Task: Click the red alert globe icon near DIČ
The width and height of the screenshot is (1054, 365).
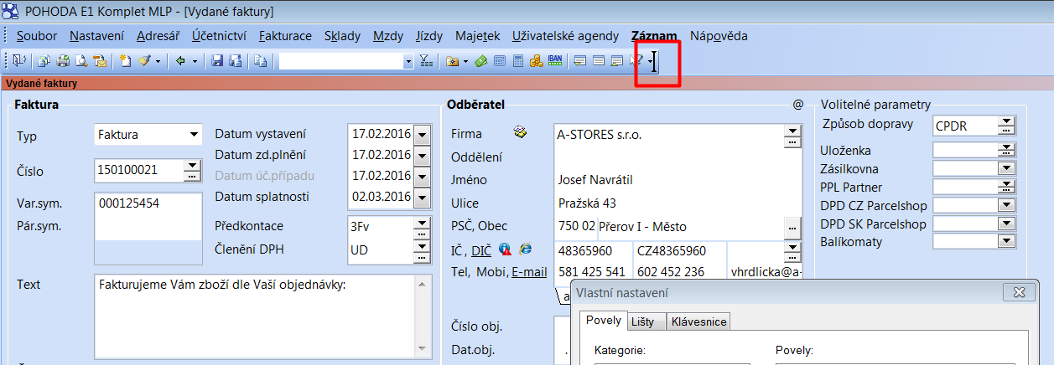Action: pyautogui.click(x=505, y=249)
